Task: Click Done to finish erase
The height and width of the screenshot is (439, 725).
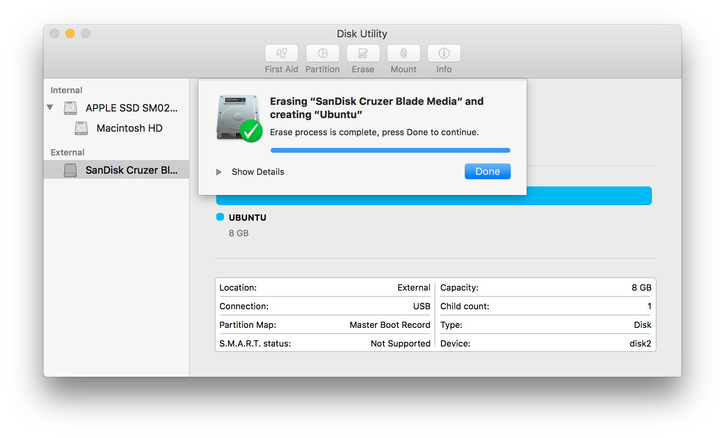Action: [x=487, y=171]
